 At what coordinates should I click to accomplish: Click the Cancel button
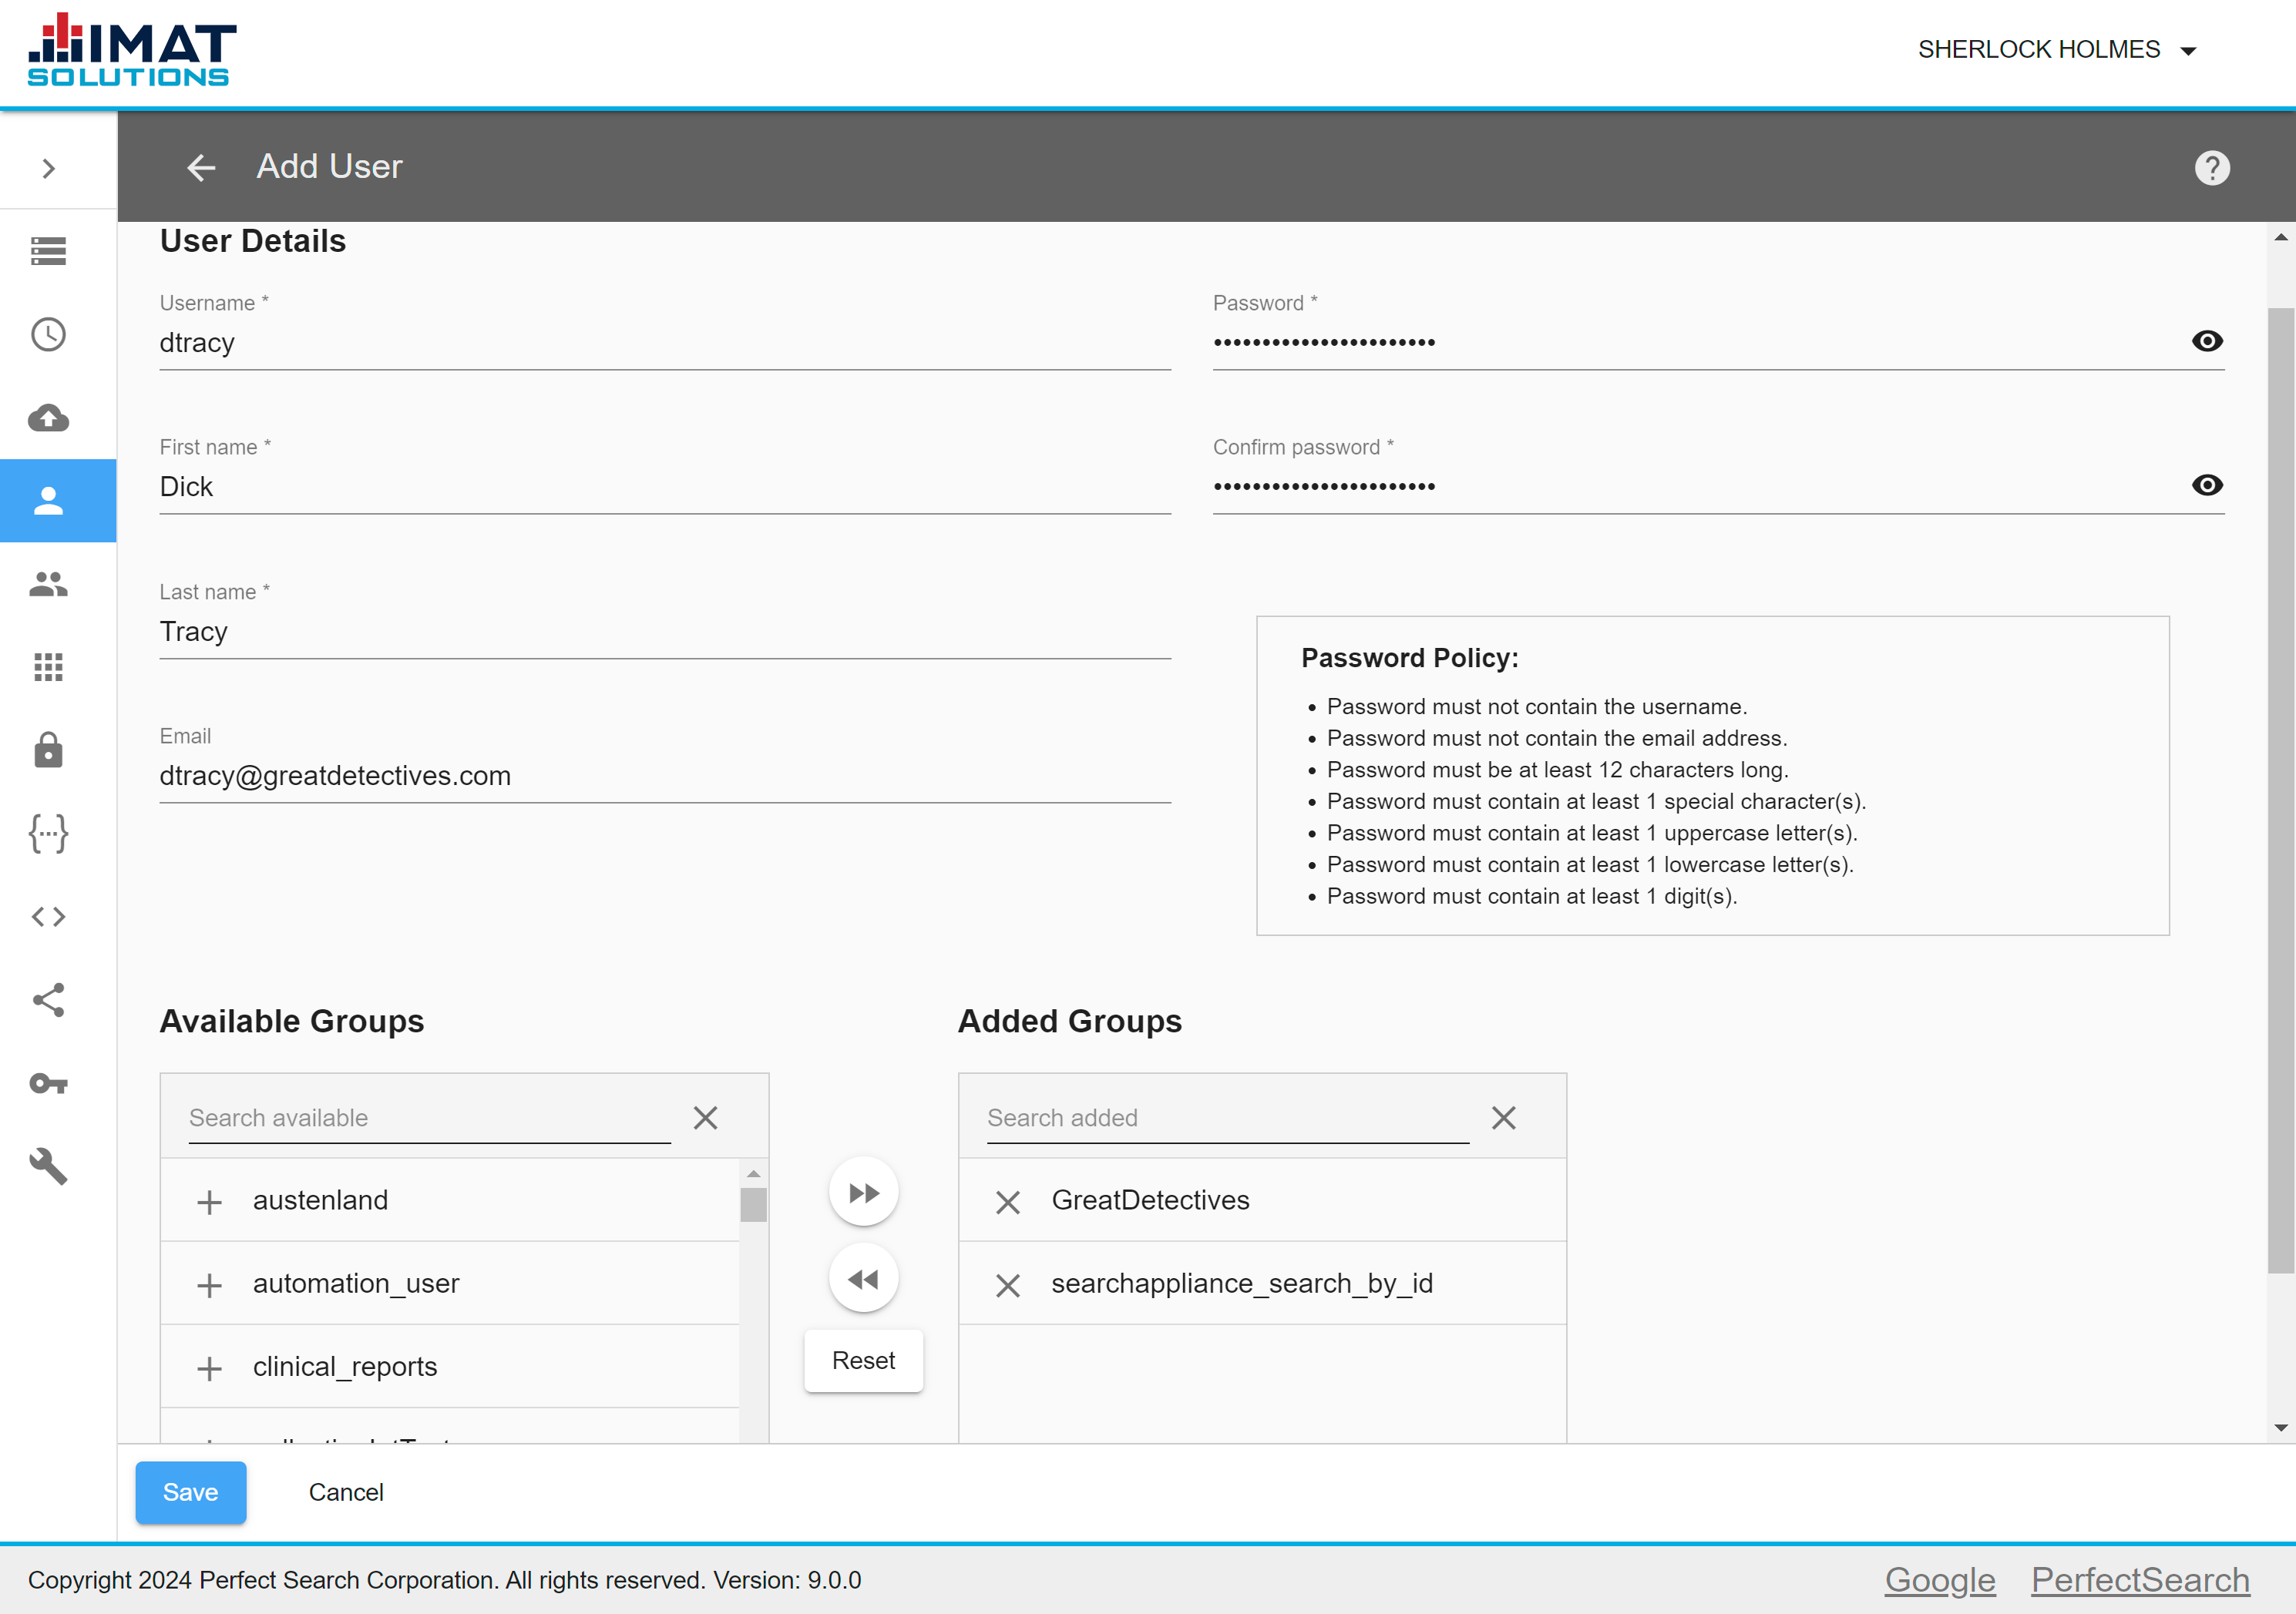346,1492
